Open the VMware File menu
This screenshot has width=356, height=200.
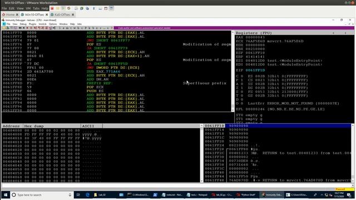coord(4,8)
